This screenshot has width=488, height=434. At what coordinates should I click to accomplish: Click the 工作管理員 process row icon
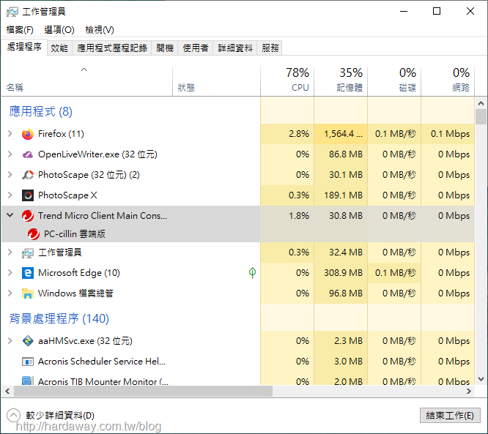pos(28,252)
